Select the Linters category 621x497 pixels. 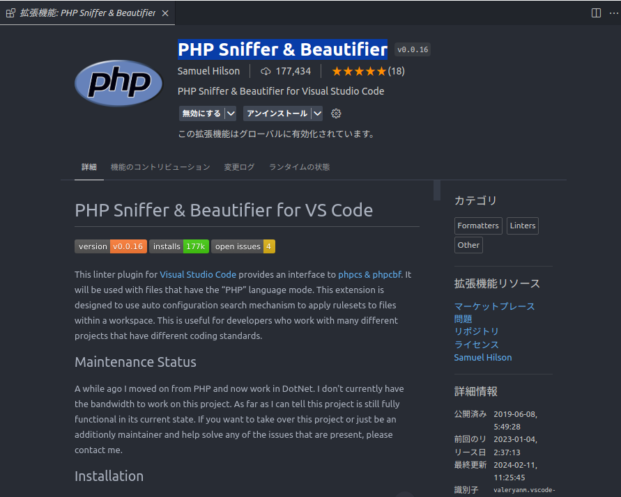(523, 226)
